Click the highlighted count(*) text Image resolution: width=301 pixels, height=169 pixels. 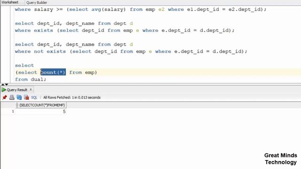53,72
